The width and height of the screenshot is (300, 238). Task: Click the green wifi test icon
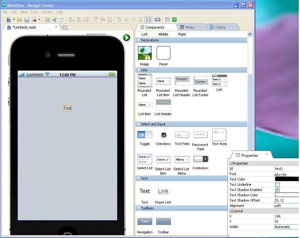[x=174, y=20]
